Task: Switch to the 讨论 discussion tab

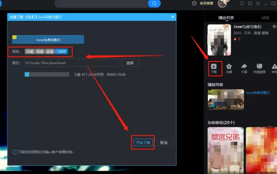Action: [265, 18]
